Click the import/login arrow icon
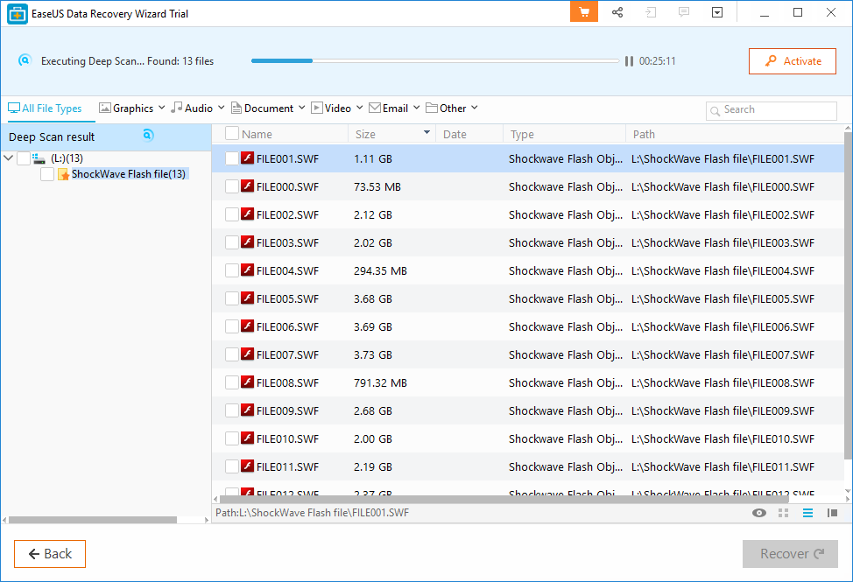This screenshot has width=853, height=582. (x=651, y=12)
